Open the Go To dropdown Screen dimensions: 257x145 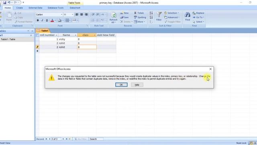point(198,17)
